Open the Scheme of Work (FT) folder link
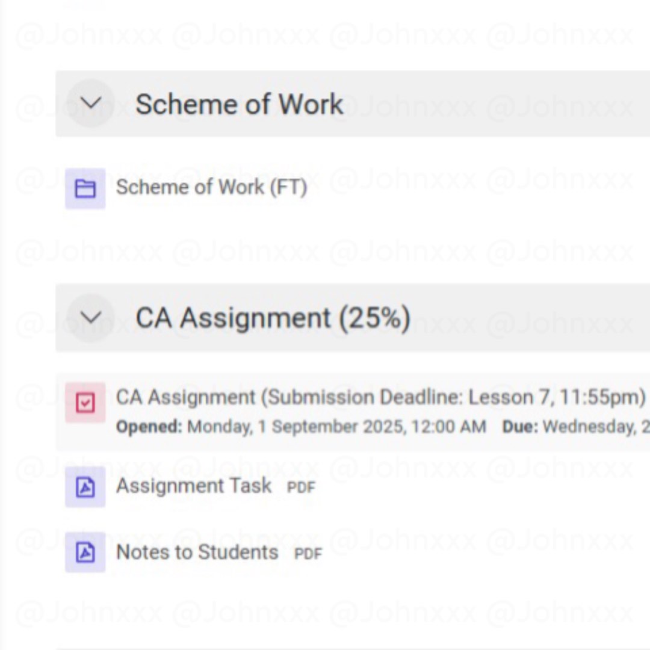 211,187
